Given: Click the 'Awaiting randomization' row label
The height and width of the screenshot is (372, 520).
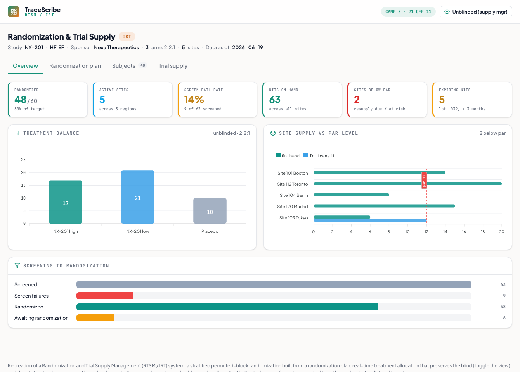Looking at the screenshot, I should pos(42,318).
